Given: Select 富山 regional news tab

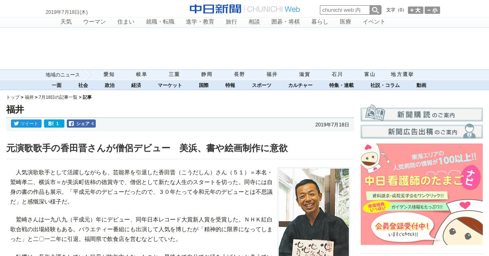Looking at the screenshot, I should pos(370,74).
